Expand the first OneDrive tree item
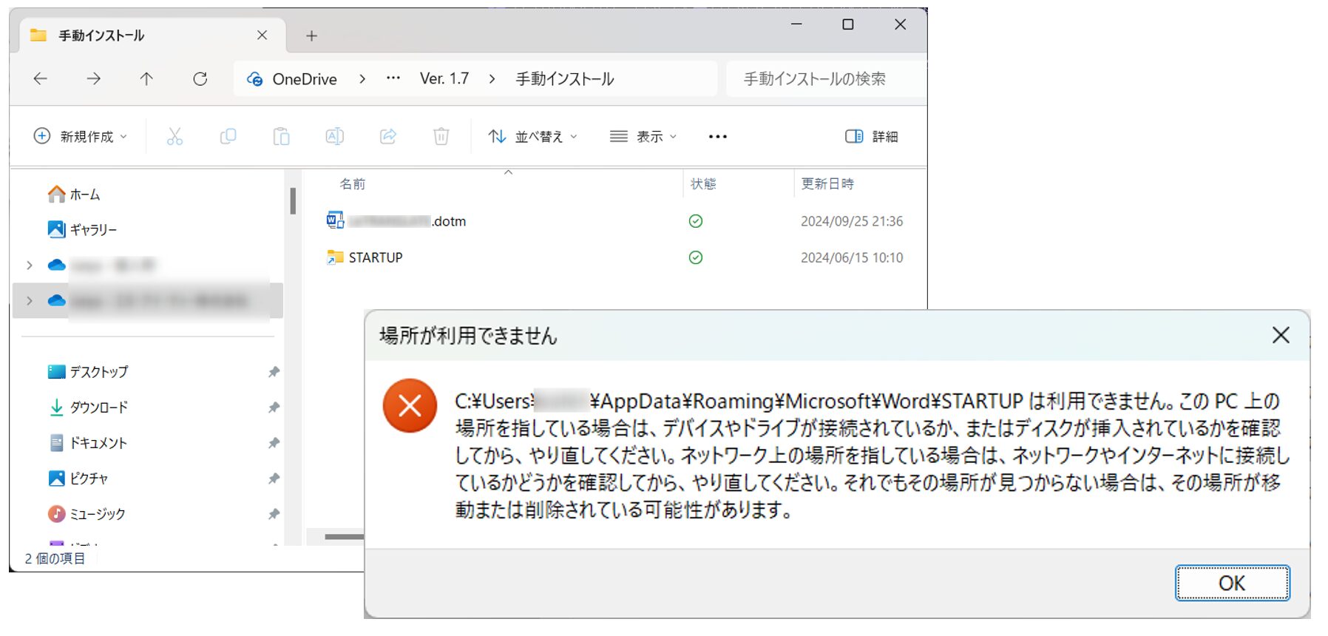Viewport: 1328px width, 636px height. (30, 265)
